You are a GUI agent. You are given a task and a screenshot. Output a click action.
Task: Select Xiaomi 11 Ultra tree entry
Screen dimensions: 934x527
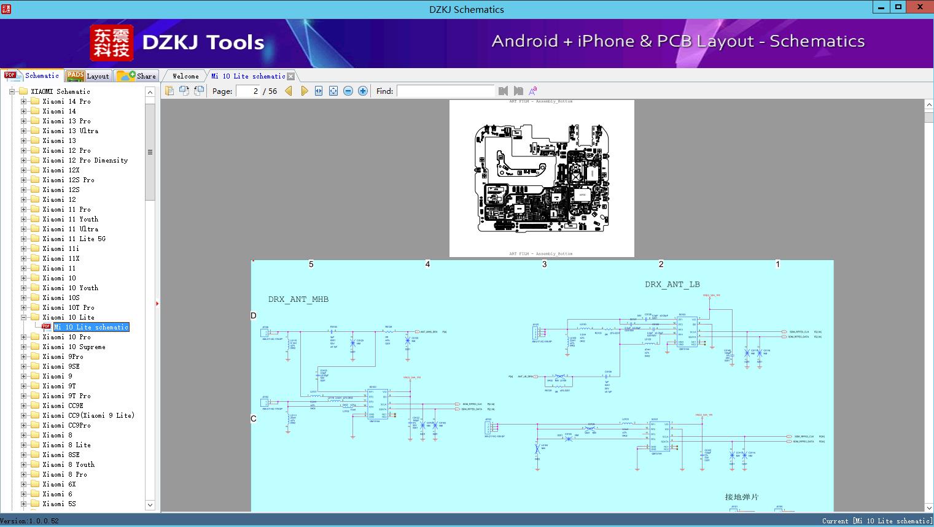pos(71,229)
